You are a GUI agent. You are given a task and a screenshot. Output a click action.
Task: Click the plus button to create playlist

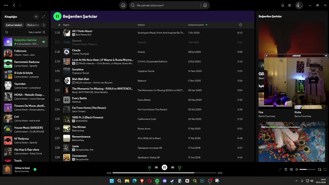click(x=36, y=17)
